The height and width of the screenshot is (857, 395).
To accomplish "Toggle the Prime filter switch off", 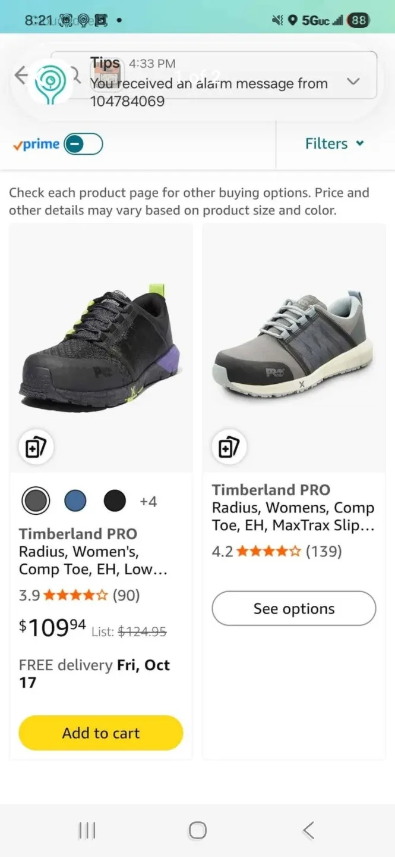I will pyautogui.click(x=85, y=143).
